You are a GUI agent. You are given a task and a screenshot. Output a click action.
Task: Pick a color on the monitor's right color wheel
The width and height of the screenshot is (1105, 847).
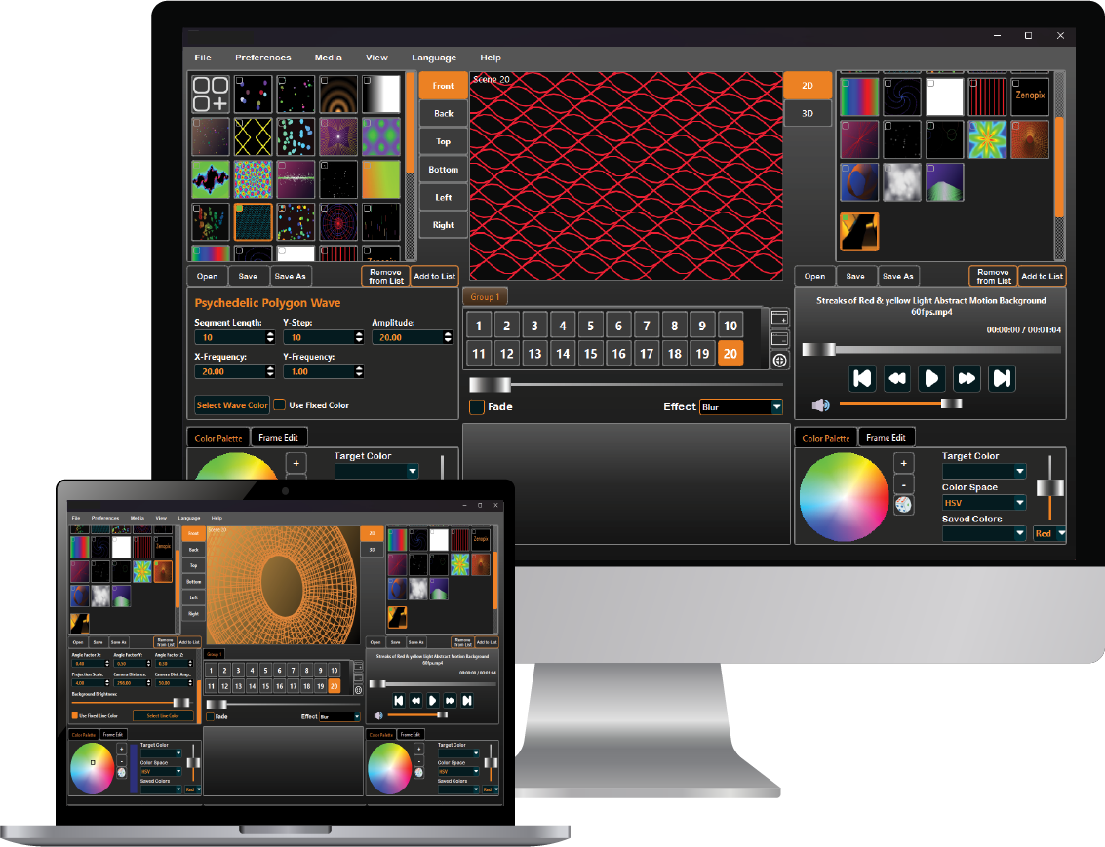tap(844, 496)
